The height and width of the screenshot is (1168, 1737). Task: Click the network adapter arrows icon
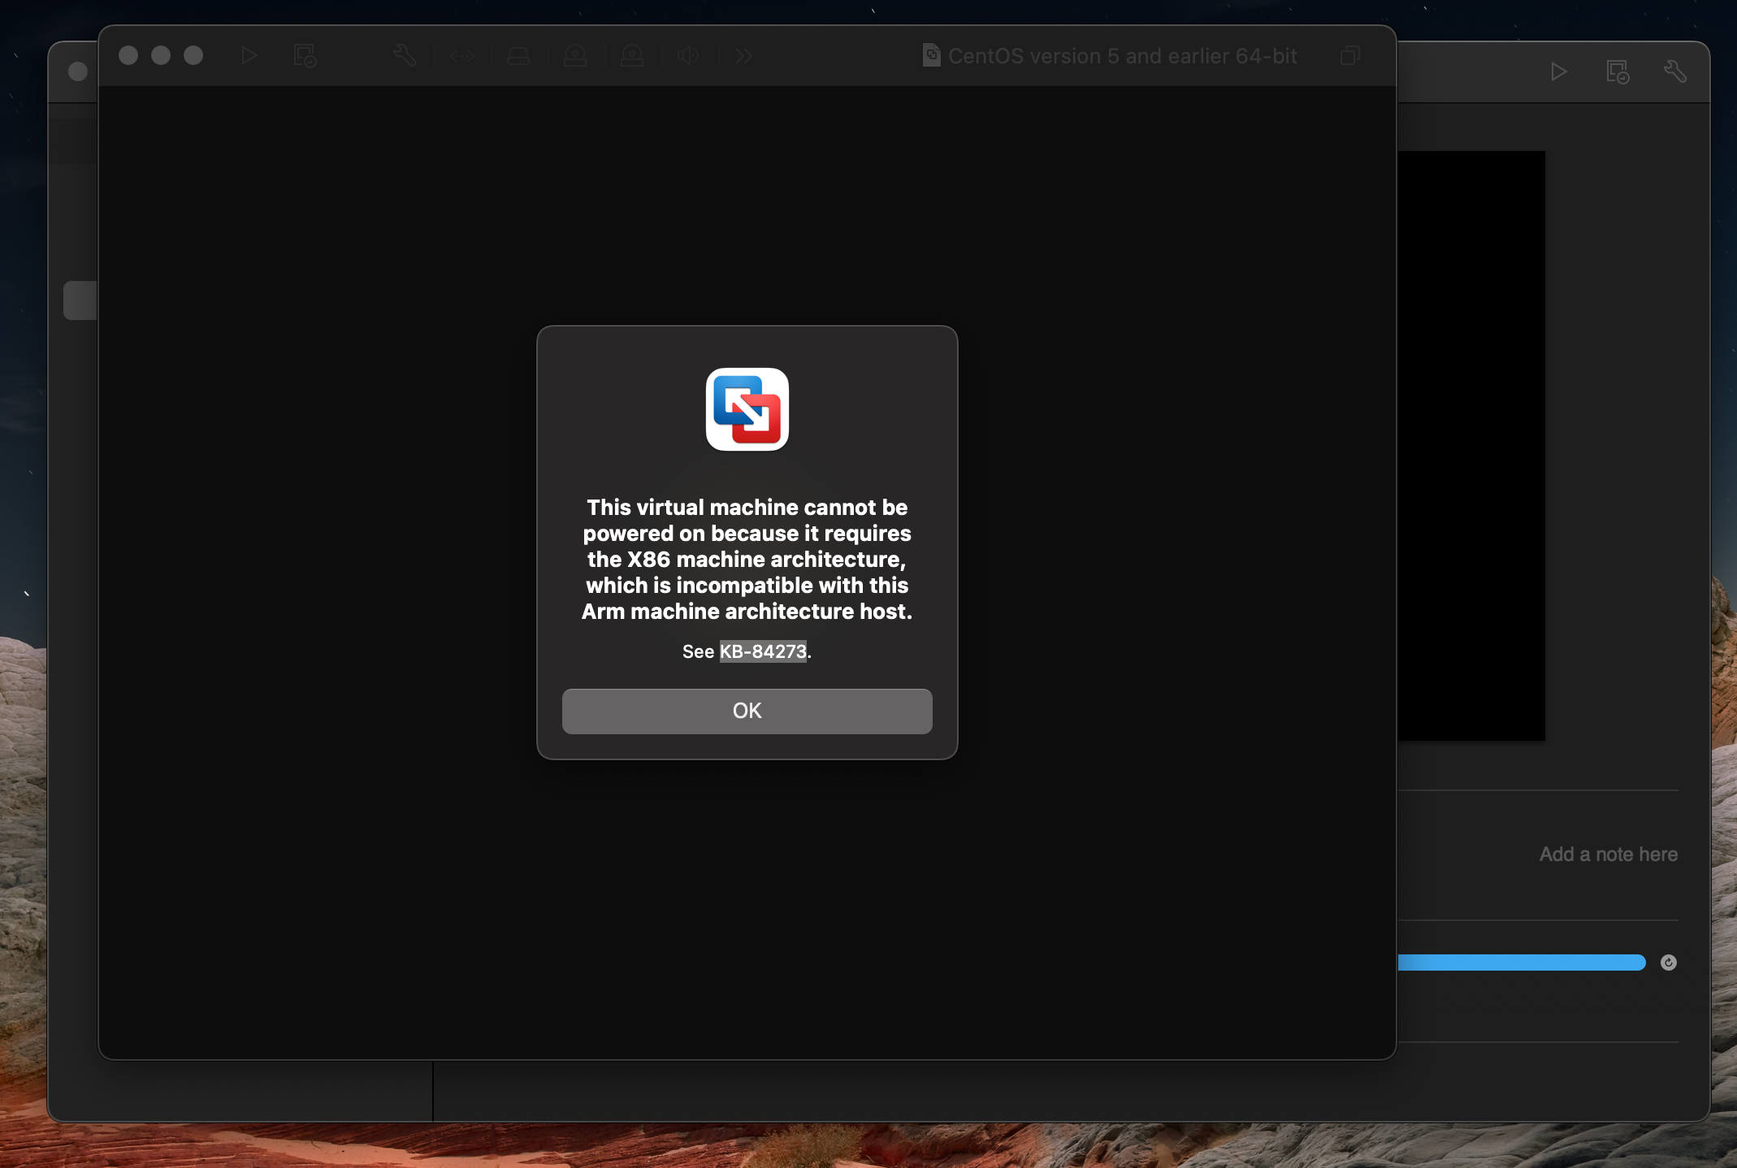461,56
